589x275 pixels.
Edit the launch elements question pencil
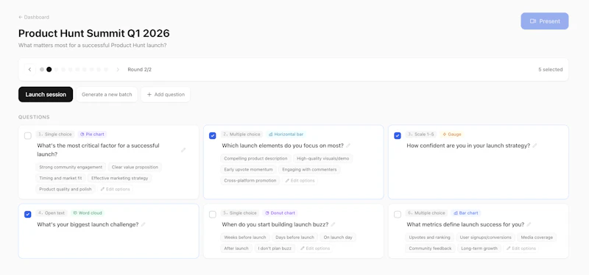348,146
